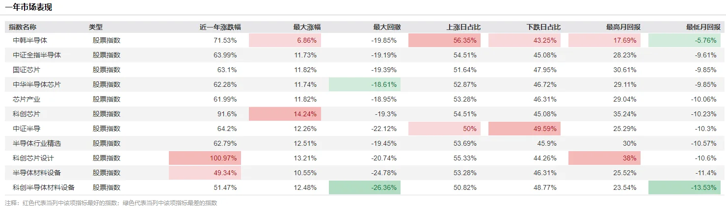Select the red 56.35% up-day ratio cell
The height and width of the screenshot is (210, 726).
click(444, 41)
